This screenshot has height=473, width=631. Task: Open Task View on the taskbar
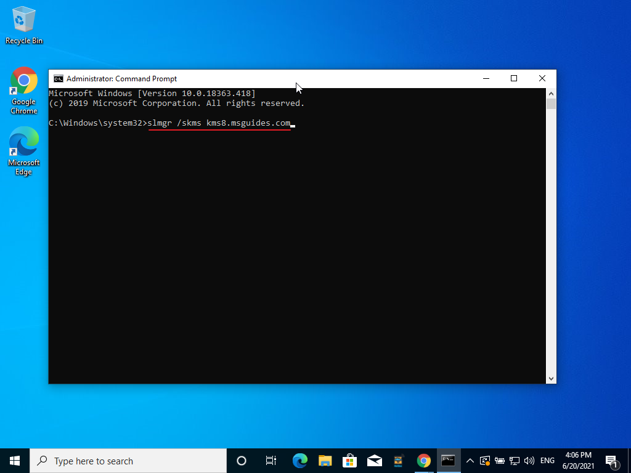[271, 461]
